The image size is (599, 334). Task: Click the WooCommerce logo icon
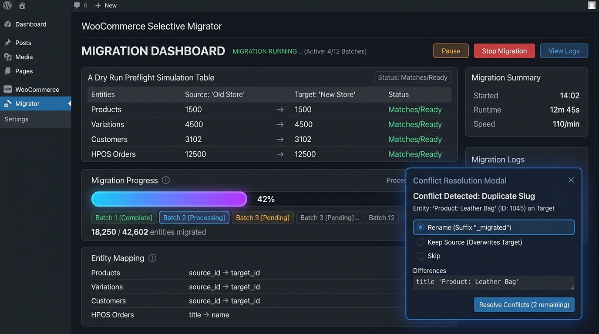pos(8,89)
